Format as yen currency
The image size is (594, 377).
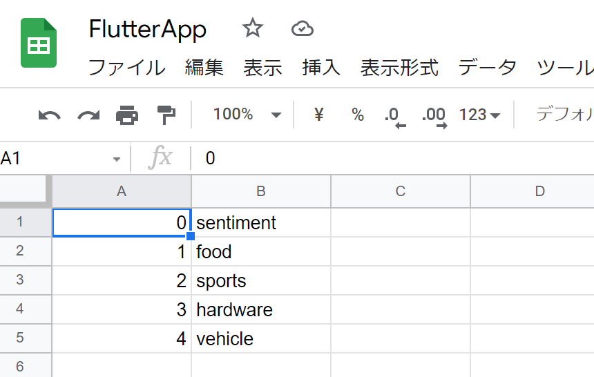pos(318,115)
